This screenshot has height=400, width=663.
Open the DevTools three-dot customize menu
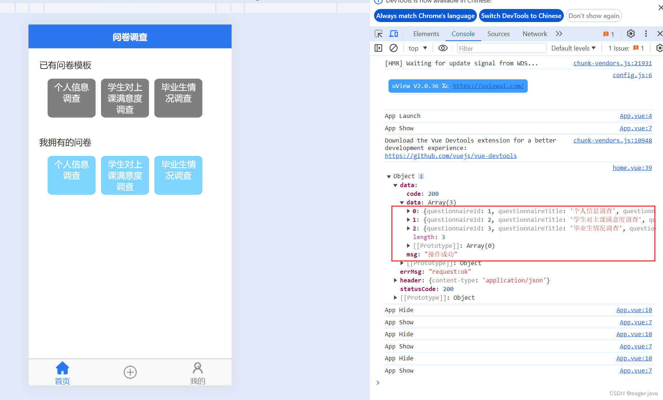coord(646,34)
